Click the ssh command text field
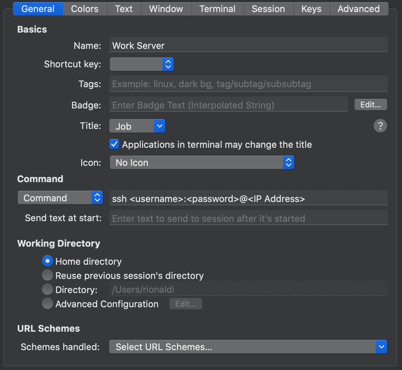Viewport: 402px width, 370px height. pyautogui.click(x=248, y=199)
